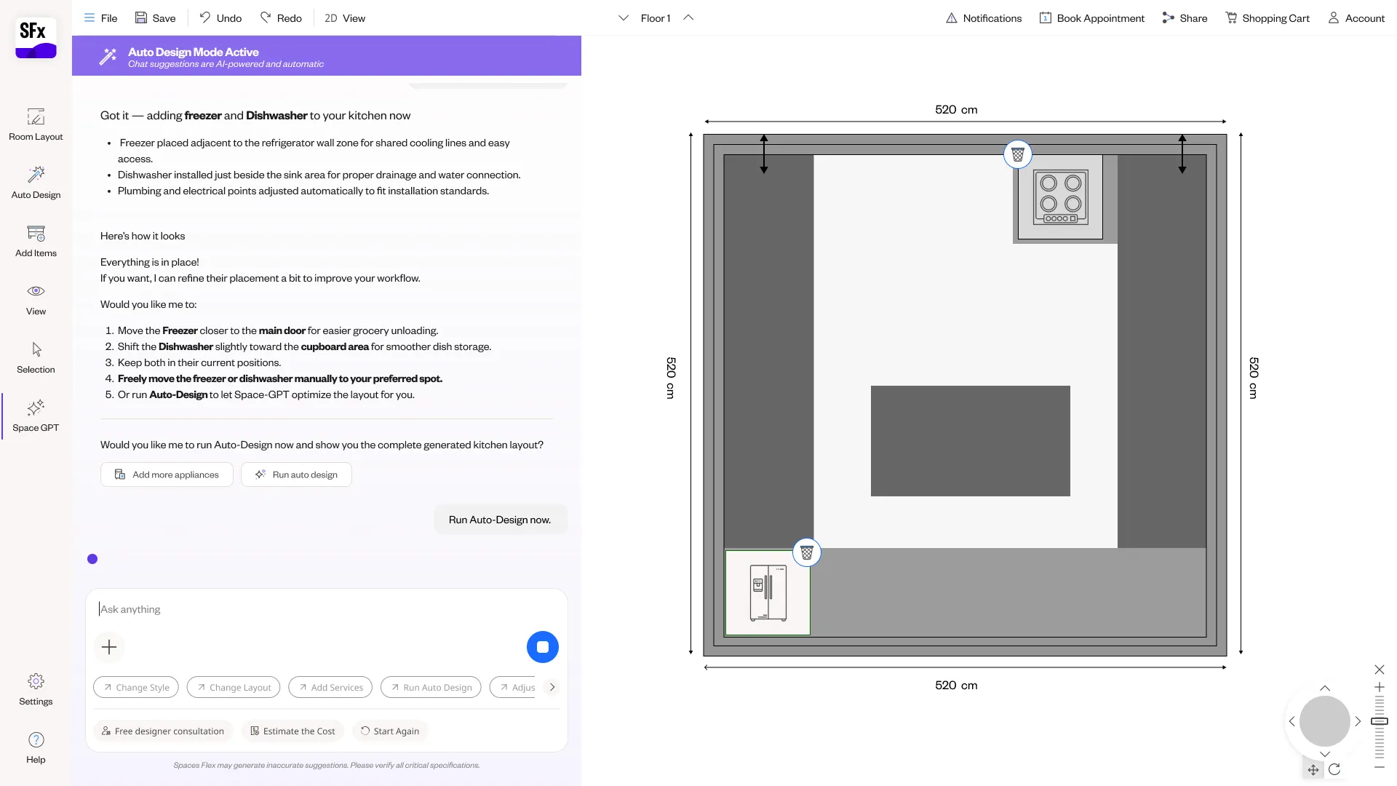
Task: Choose the Change Layout chip
Action: click(234, 687)
